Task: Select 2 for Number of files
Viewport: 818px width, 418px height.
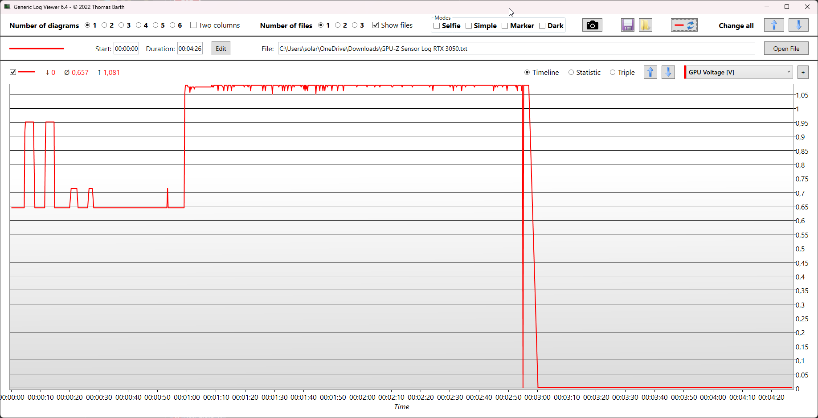Action: 338,25
